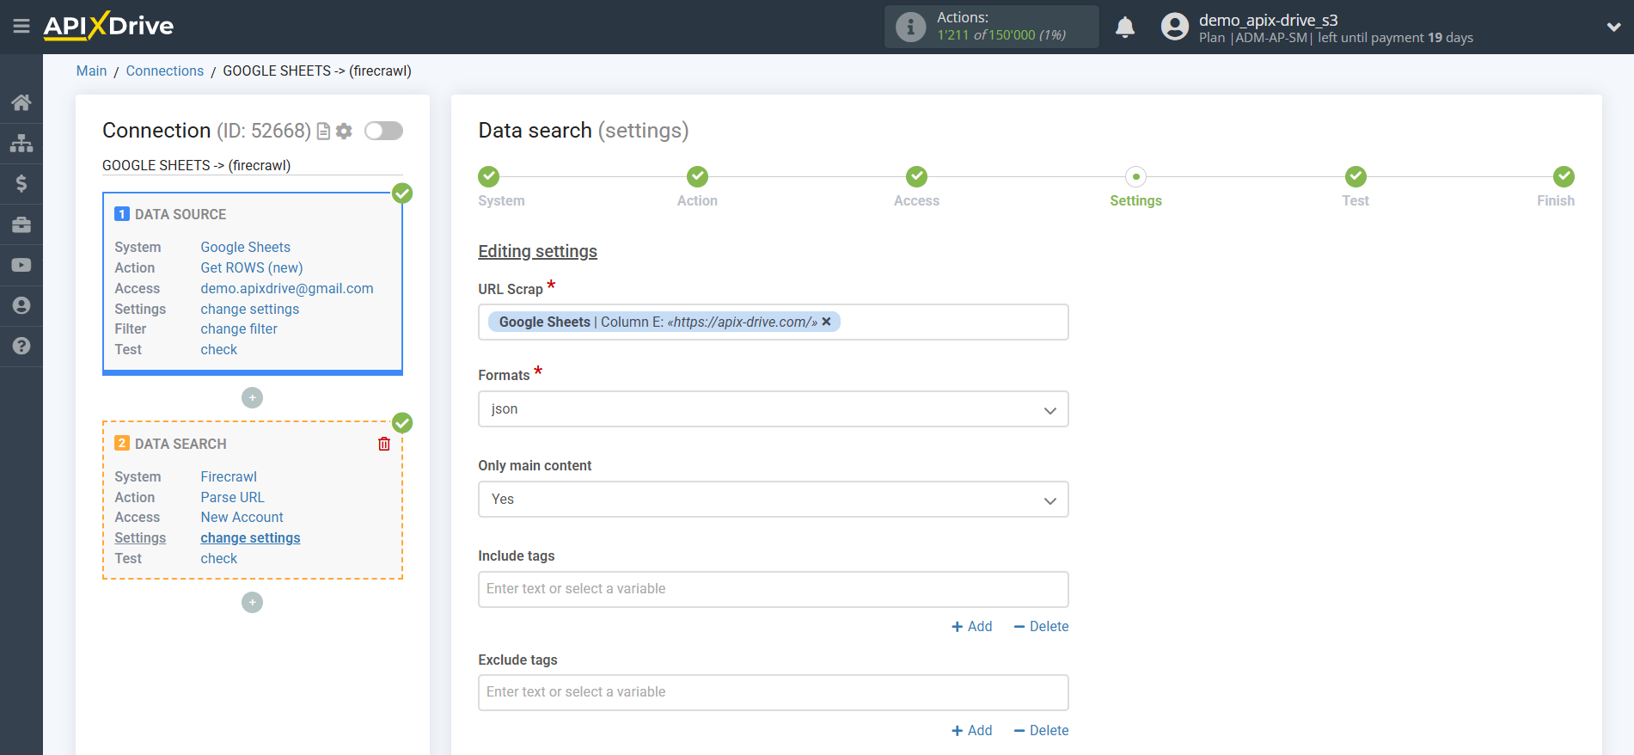Open the Home sidebar icon
The image size is (1634, 755).
[21, 103]
